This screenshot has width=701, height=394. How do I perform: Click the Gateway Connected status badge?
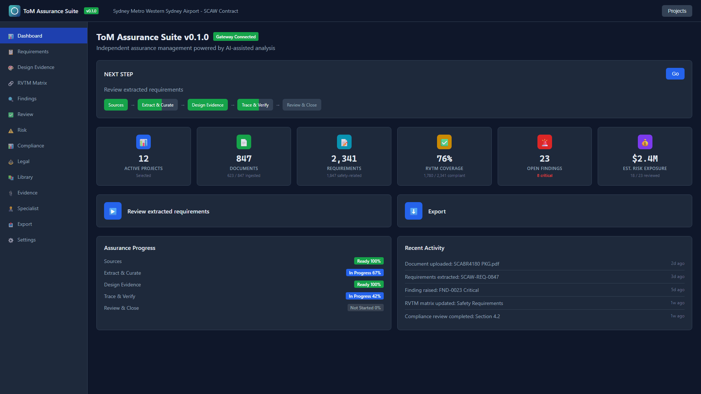point(235,36)
